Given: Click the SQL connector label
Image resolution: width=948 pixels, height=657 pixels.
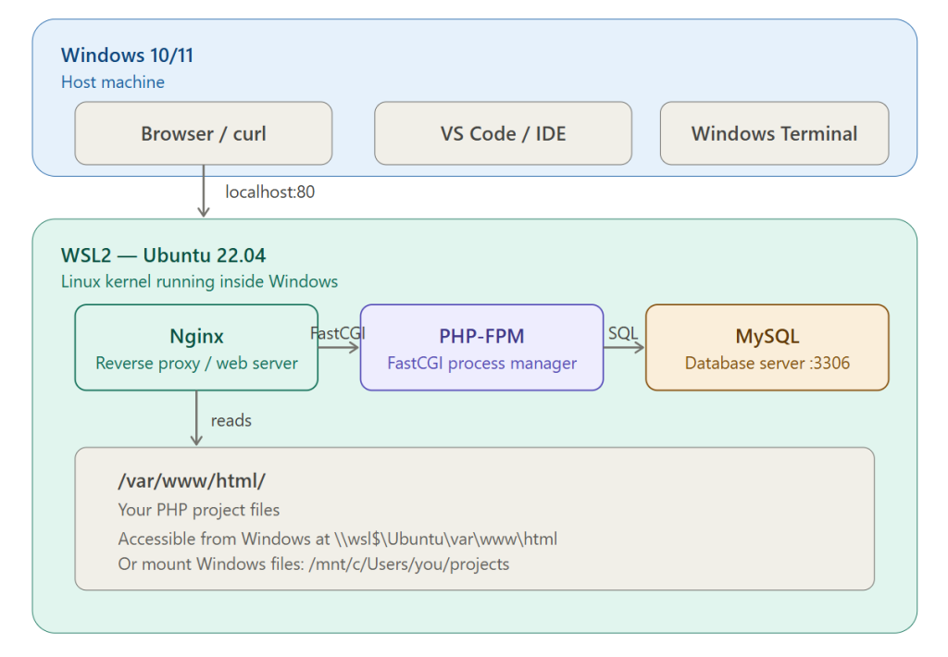Looking at the screenshot, I should pos(623,333).
